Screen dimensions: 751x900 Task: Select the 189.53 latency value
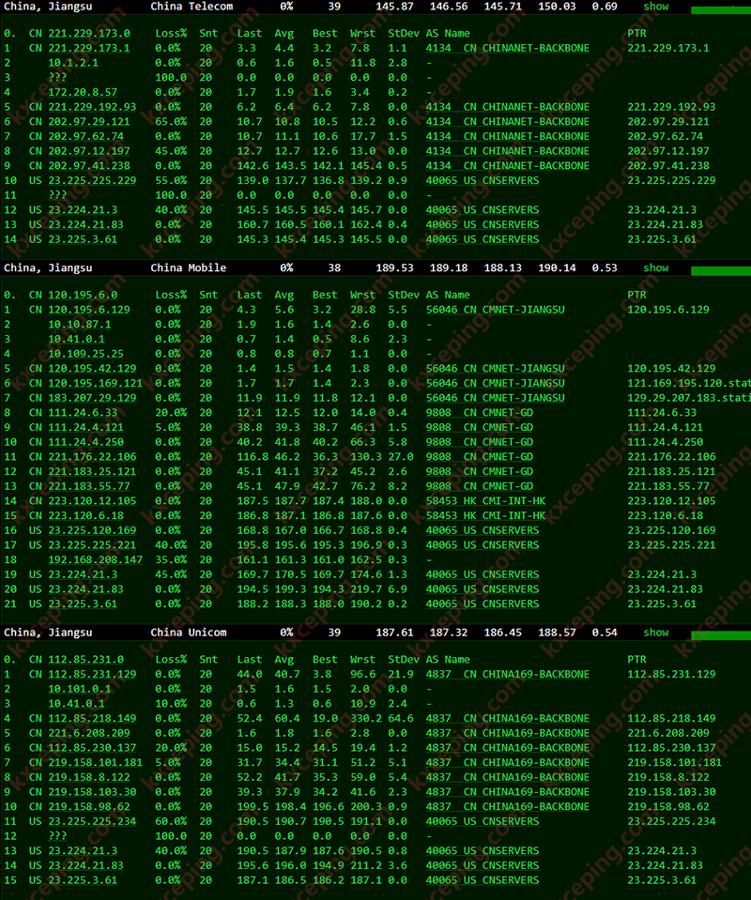coord(394,267)
